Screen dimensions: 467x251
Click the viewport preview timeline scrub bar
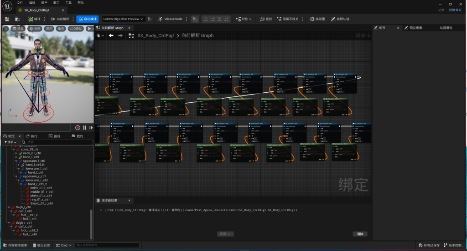[x=36, y=128]
